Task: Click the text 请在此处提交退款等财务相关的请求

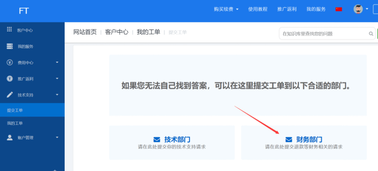Action: (304, 147)
